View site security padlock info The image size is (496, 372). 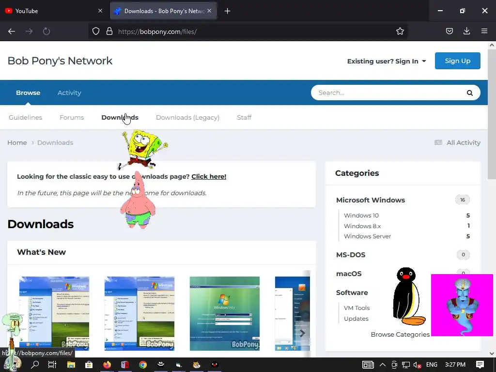click(x=109, y=31)
